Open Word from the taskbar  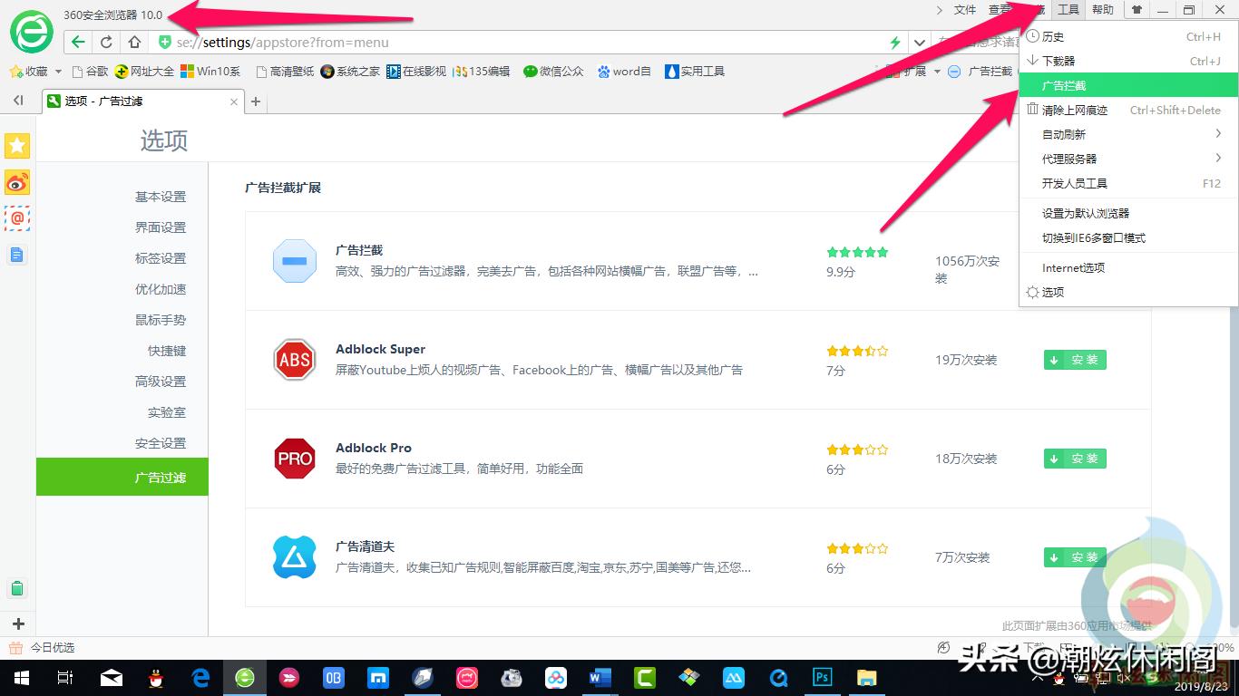point(600,677)
